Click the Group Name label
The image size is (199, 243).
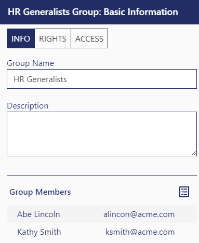coord(31,63)
